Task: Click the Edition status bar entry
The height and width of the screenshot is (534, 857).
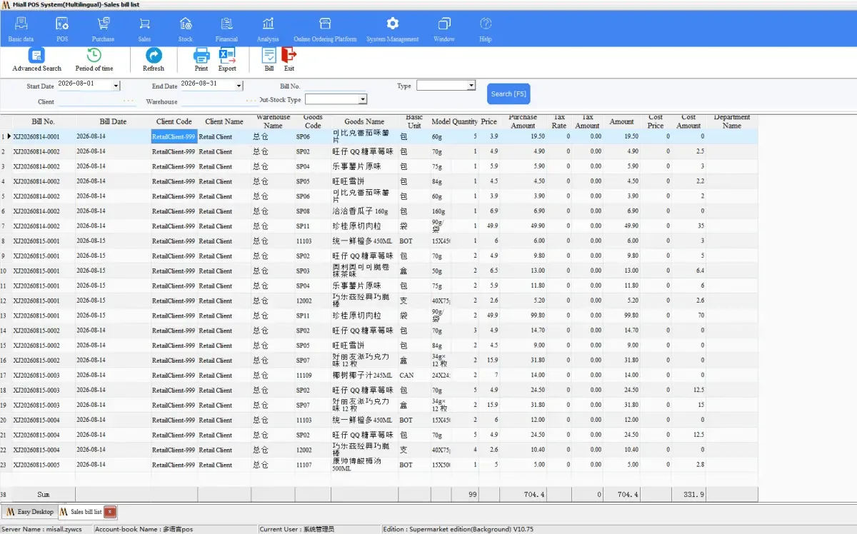Action: (x=458, y=529)
